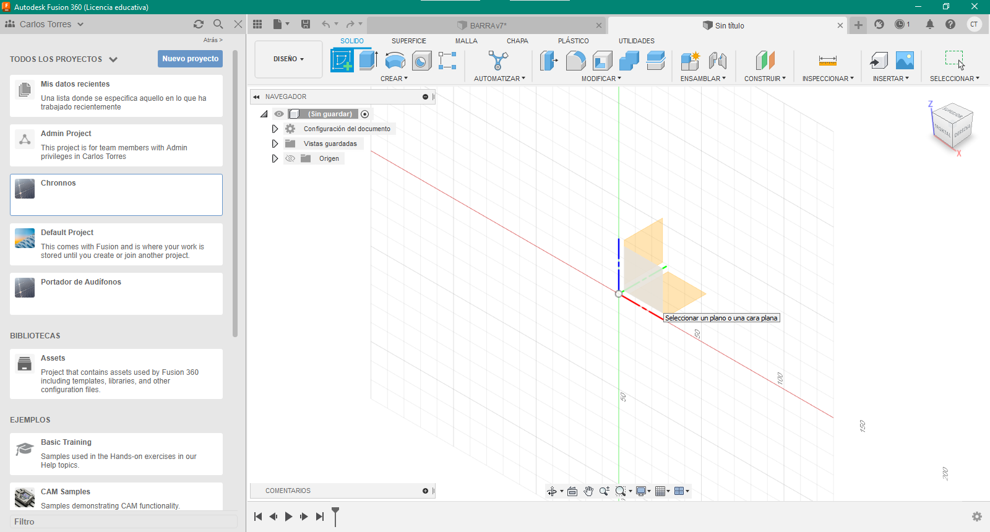Select the Hole tool

click(421, 61)
